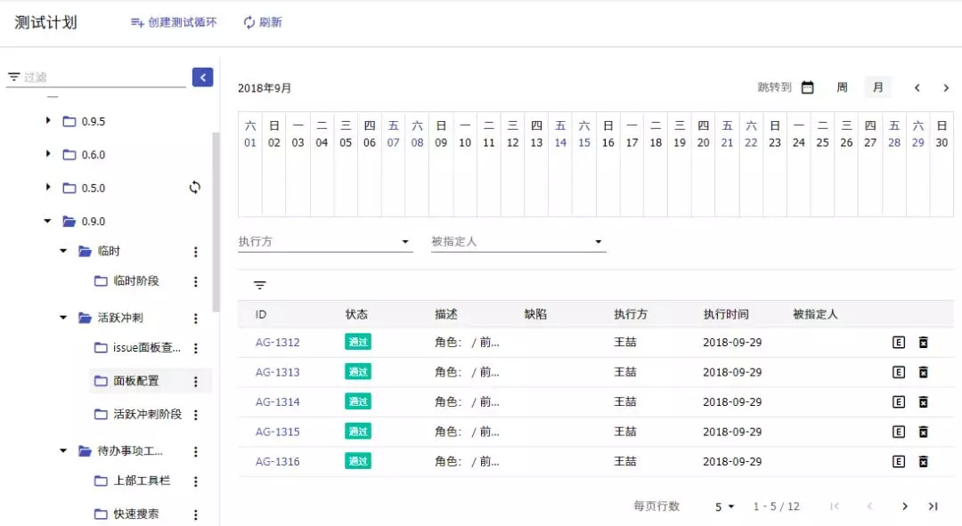Viewport: 962px width, 526px height.
Task: Click the edit icon in the AG-1316 row
Action: 899,462
